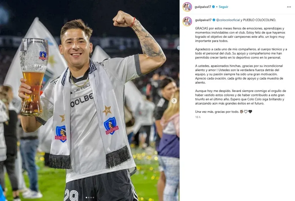The height and width of the screenshot is (201, 295).
Task: Click the profile avatar beside the caption
Action: (187, 21)
